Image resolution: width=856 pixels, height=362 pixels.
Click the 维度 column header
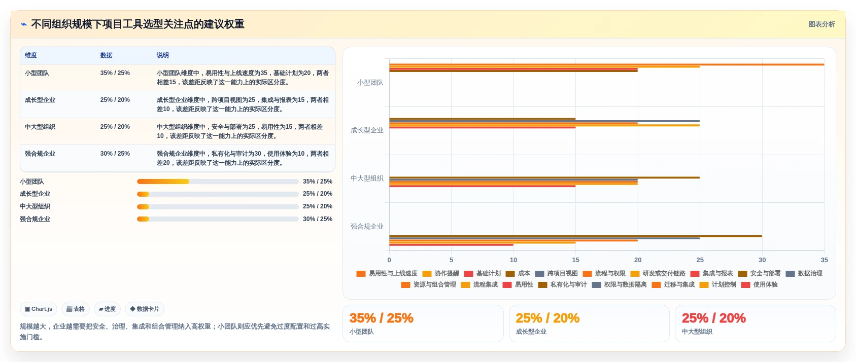[x=31, y=55]
